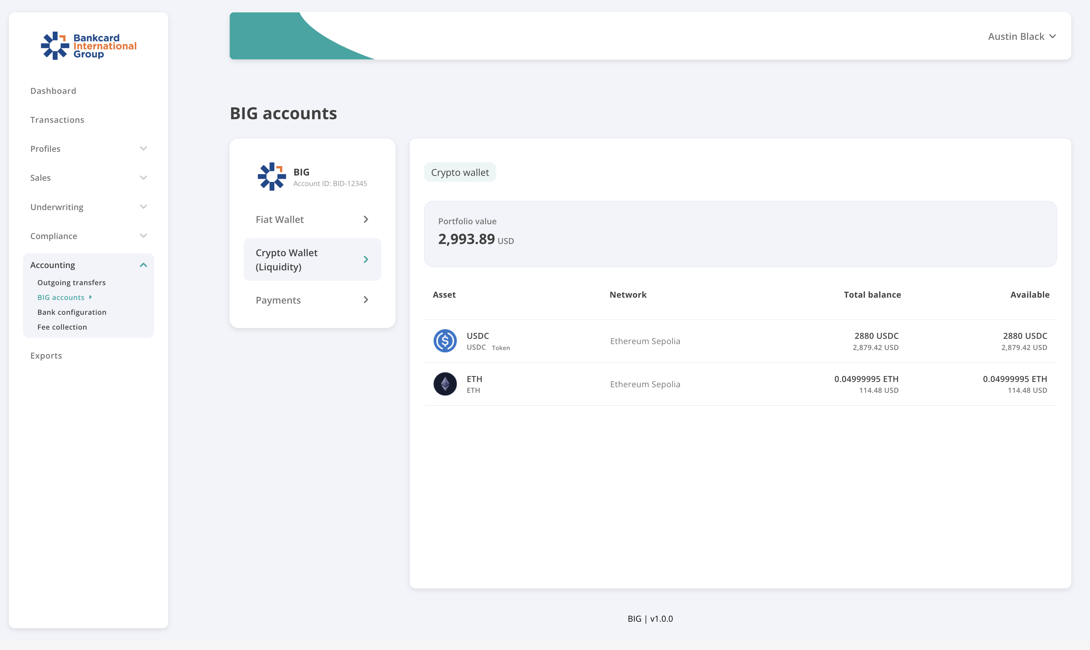Click the ETH asset name

pyautogui.click(x=474, y=379)
